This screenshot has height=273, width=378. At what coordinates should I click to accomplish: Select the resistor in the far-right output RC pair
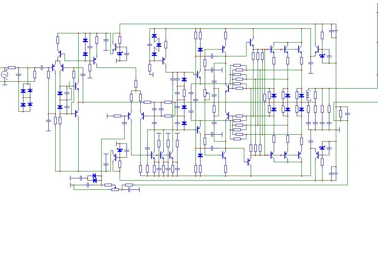(340, 113)
